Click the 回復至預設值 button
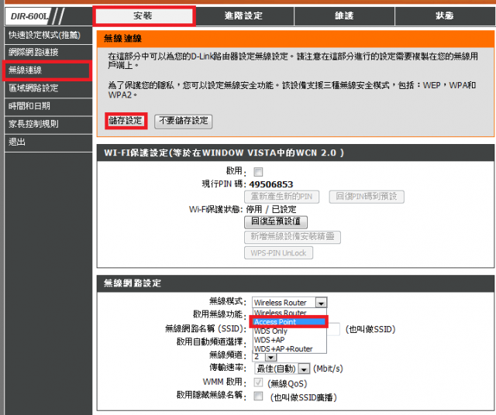 click(x=276, y=221)
